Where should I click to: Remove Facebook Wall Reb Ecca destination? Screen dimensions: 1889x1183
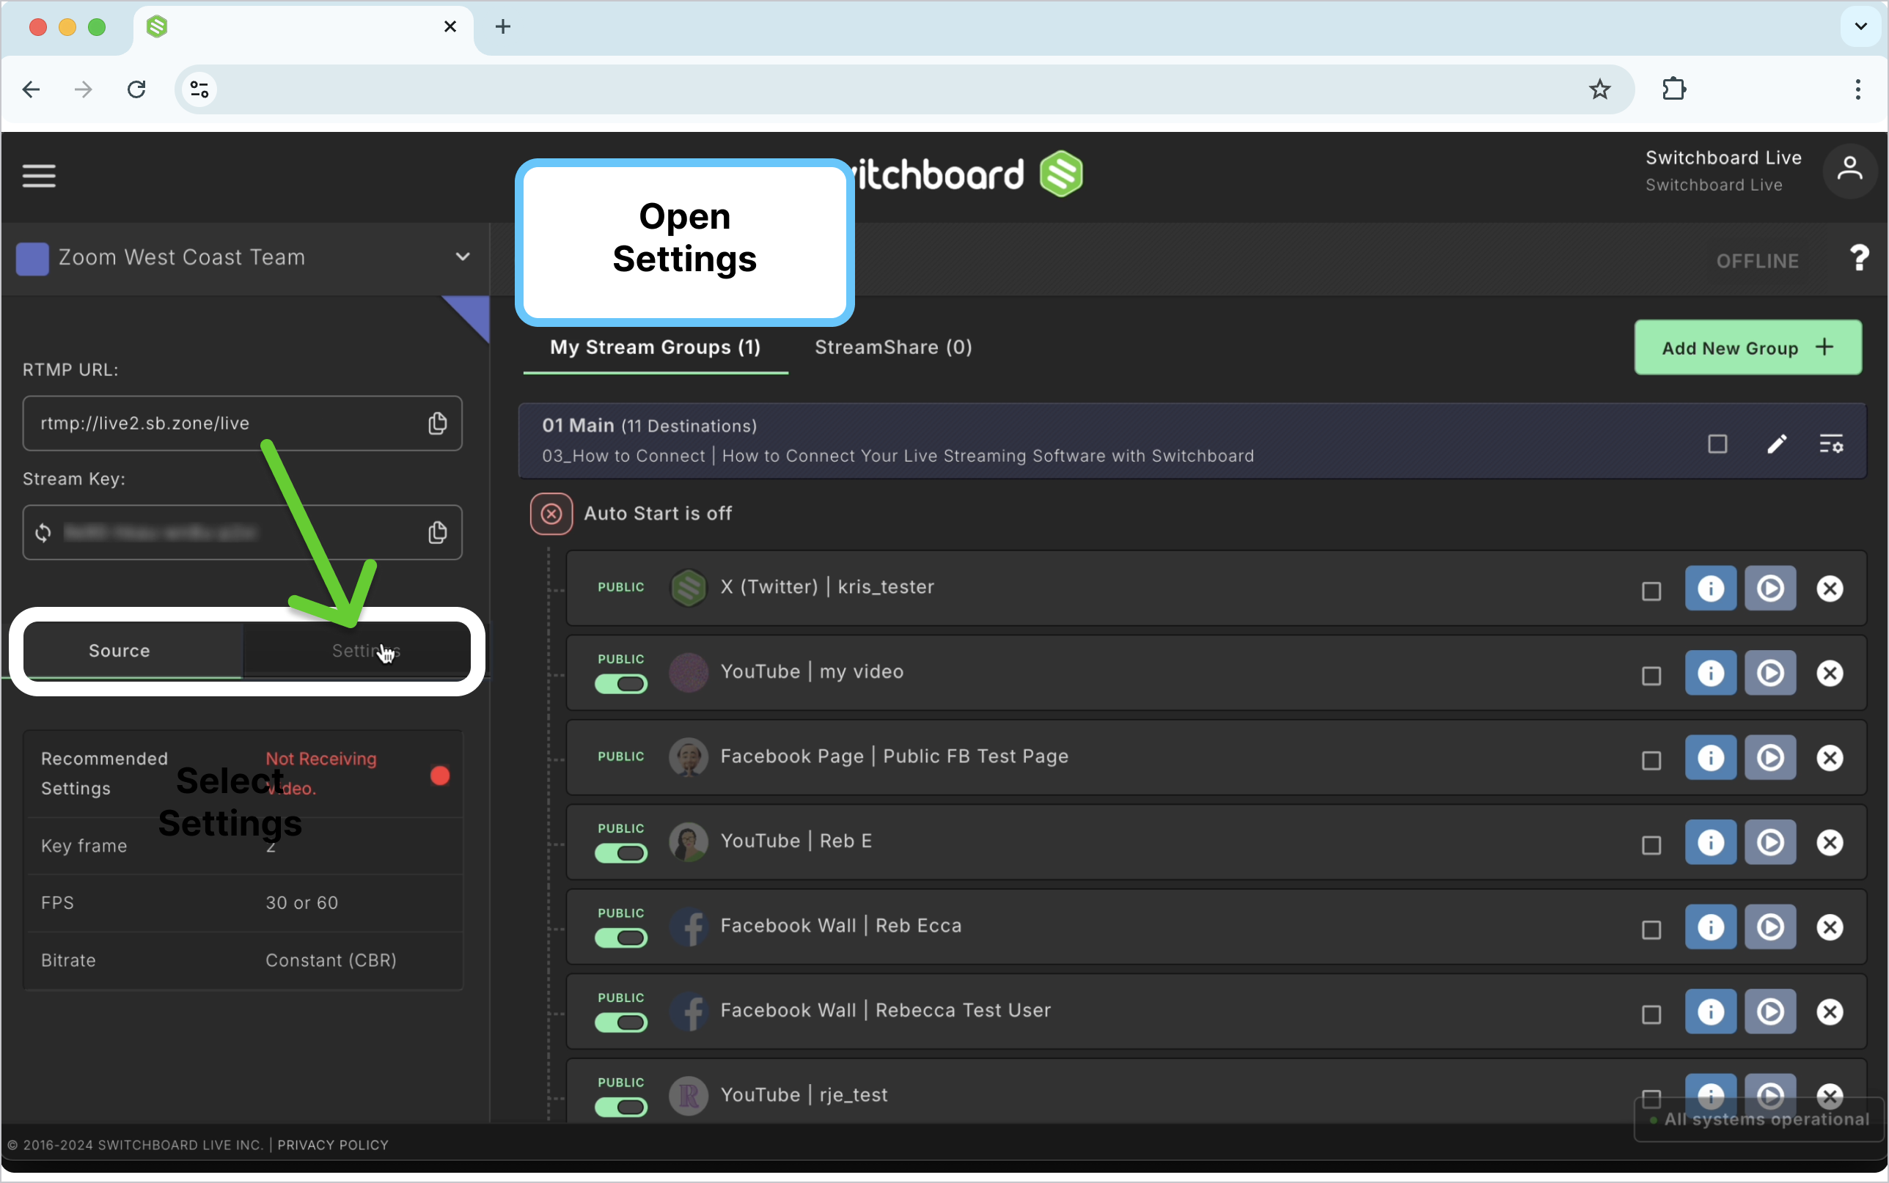[x=1830, y=927]
